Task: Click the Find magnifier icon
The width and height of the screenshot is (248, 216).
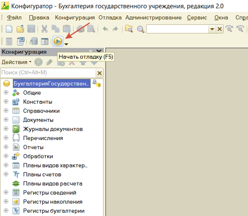Action: coord(141,29)
